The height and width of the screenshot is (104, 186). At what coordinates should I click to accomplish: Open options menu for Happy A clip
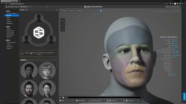(x=122, y=101)
